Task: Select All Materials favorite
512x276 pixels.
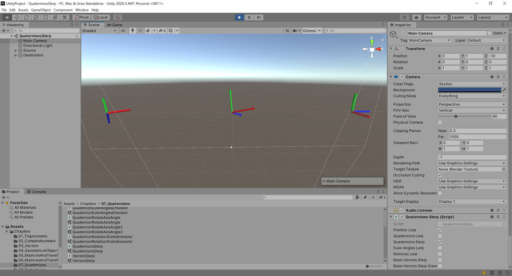Action: click(x=25, y=208)
